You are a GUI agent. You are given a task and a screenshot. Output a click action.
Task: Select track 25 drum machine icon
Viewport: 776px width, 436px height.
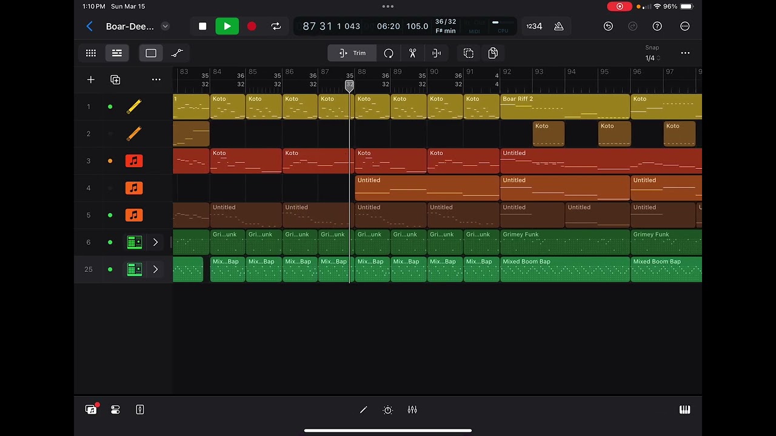coord(134,269)
